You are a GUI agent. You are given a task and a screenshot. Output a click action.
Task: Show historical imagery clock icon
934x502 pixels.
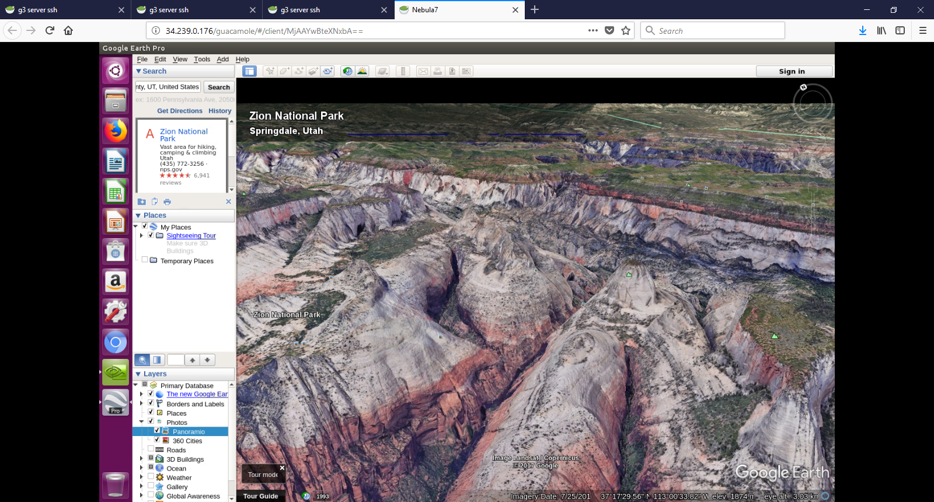click(348, 71)
